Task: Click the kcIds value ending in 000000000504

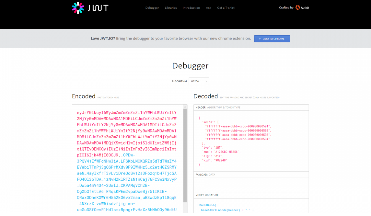Action: pos(238,139)
